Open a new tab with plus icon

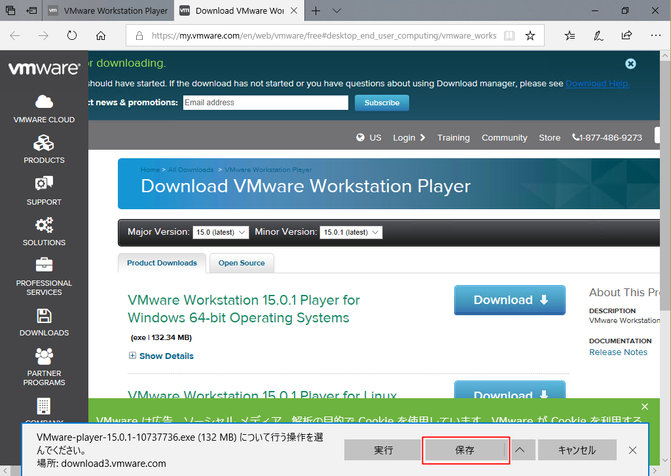tap(316, 10)
